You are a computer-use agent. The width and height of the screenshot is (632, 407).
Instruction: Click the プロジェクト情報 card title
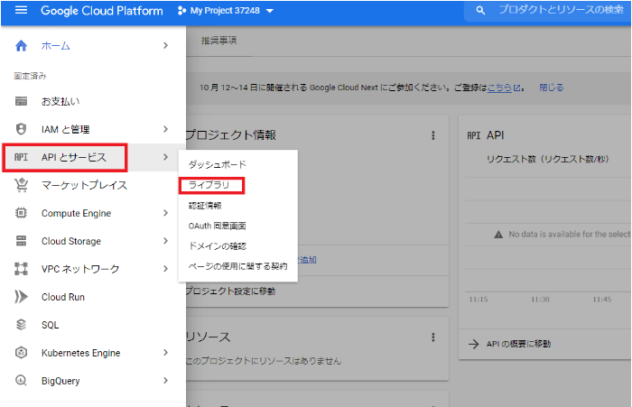coord(231,135)
